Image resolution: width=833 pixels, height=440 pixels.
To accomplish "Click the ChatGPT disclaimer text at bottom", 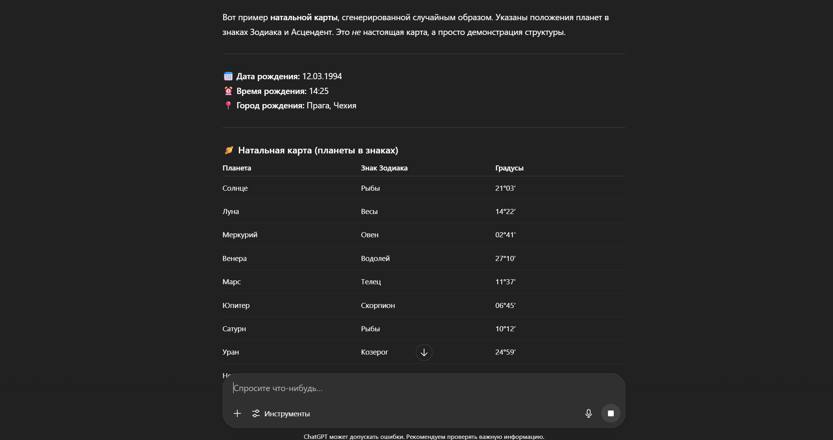I will coord(424,437).
